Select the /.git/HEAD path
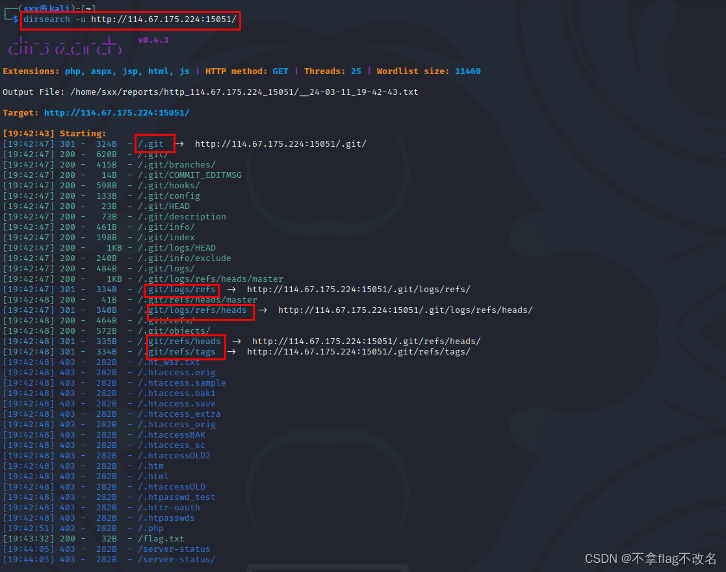726x572 pixels. (163, 206)
